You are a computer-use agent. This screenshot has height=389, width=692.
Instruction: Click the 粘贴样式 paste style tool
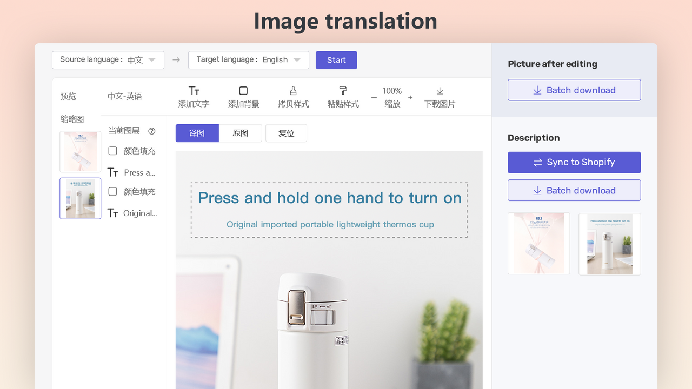tap(343, 96)
